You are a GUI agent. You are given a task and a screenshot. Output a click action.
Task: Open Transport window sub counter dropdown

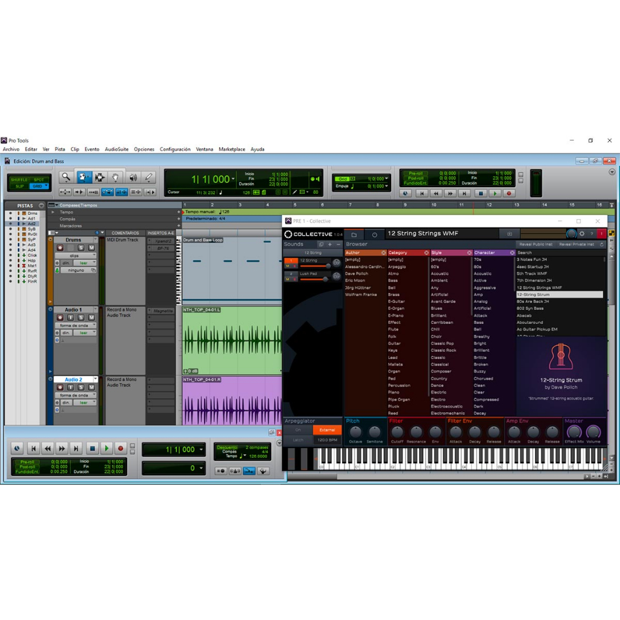(201, 468)
